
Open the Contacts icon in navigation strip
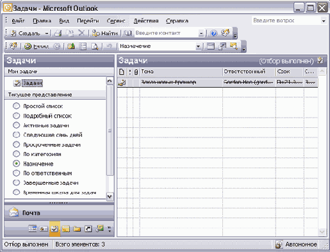(x=44, y=229)
